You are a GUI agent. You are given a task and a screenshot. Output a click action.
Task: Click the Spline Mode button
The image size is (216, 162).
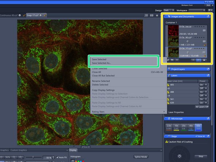141,157
